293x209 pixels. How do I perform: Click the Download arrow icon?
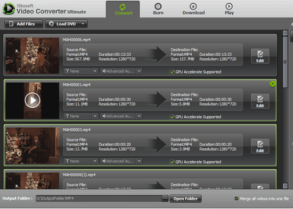coord(193,6)
